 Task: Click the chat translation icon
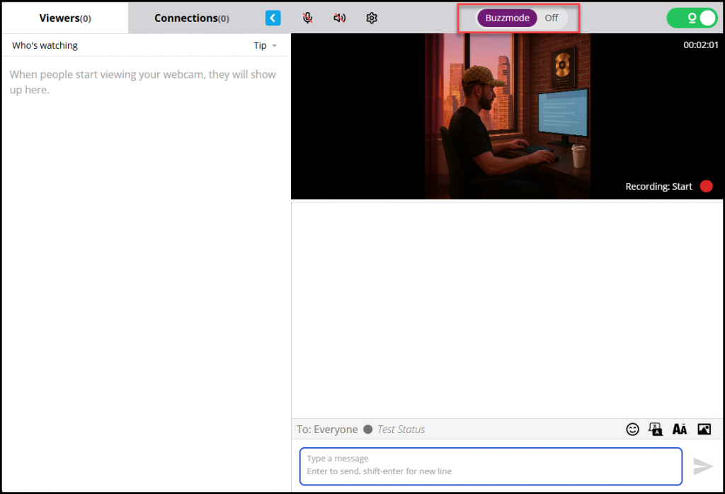click(656, 430)
